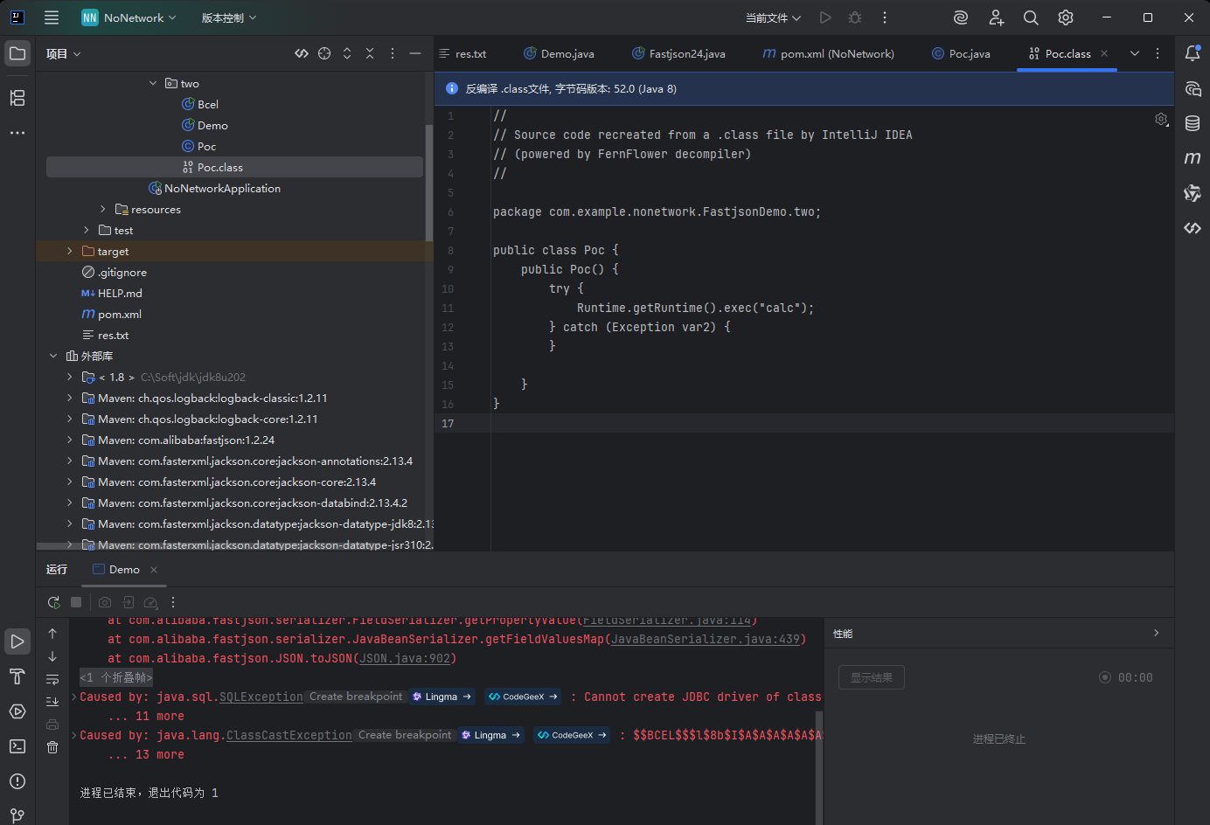Select NoNetworkApplication in project tree

(x=215, y=188)
